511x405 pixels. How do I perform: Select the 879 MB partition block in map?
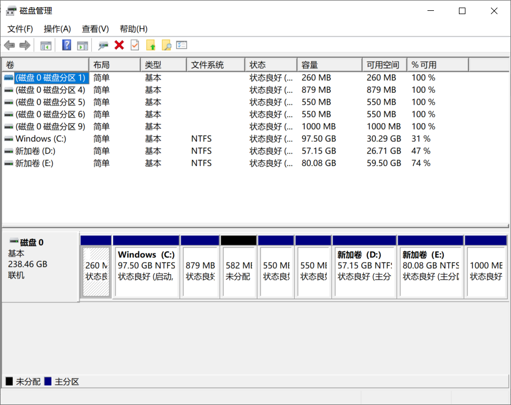coord(200,267)
